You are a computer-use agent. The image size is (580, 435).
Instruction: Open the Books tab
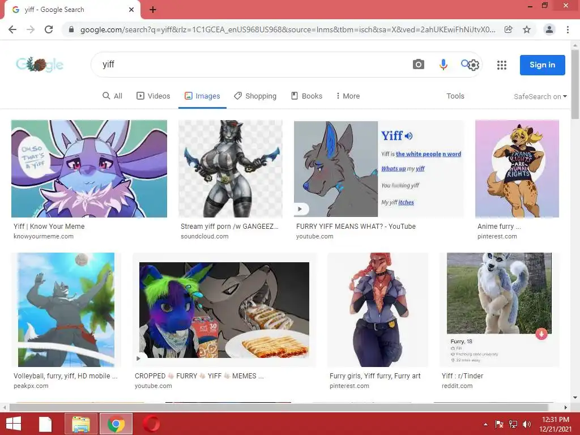[x=306, y=96]
